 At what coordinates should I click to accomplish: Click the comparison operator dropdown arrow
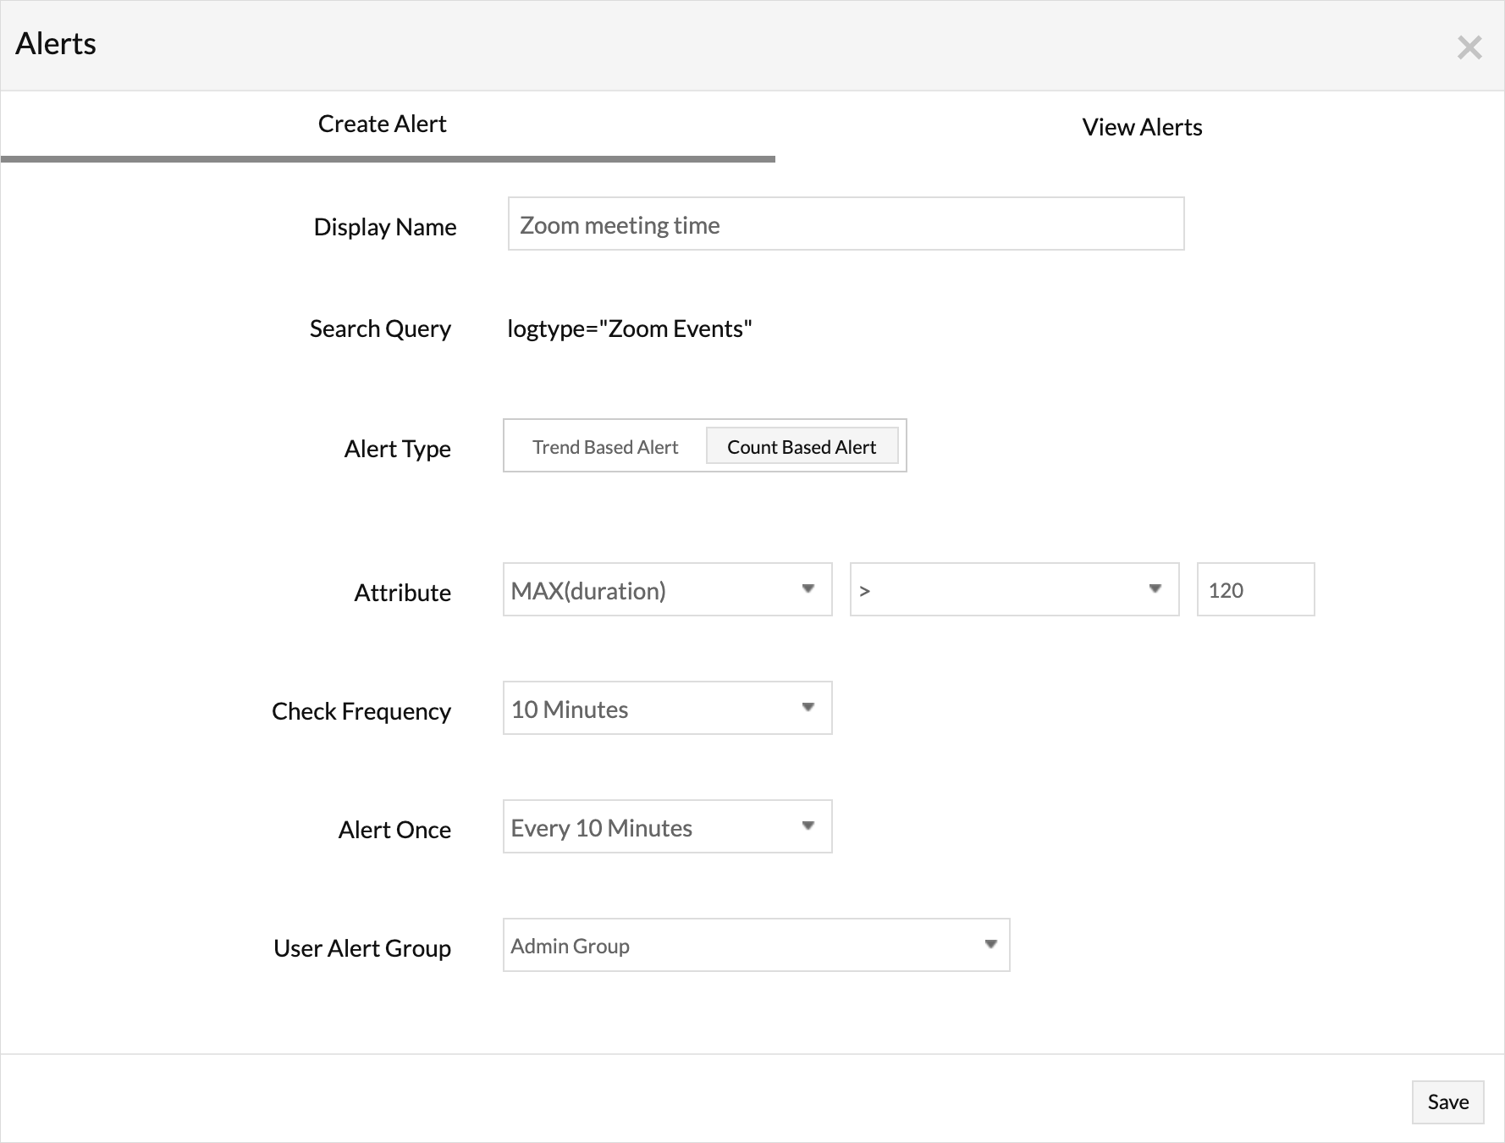click(1156, 589)
